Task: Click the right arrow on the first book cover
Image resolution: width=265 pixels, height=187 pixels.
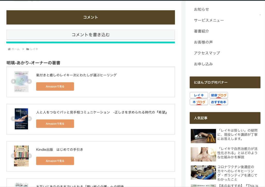Action: coord(29,82)
